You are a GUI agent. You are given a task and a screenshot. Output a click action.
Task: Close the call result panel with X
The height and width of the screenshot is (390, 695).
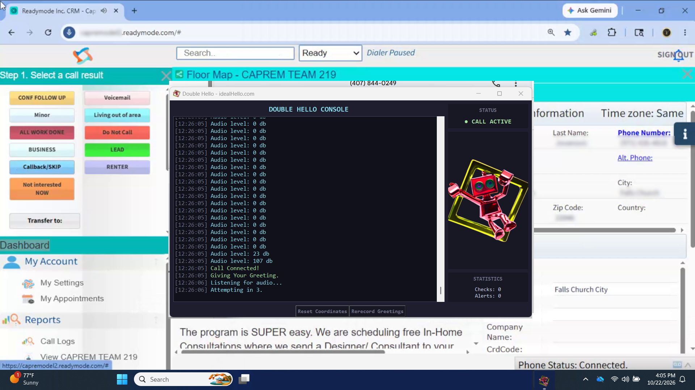coord(166,76)
